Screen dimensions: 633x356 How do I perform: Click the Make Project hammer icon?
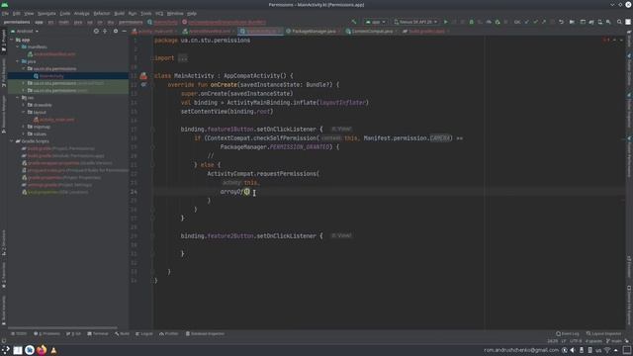(x=354, y=22)
